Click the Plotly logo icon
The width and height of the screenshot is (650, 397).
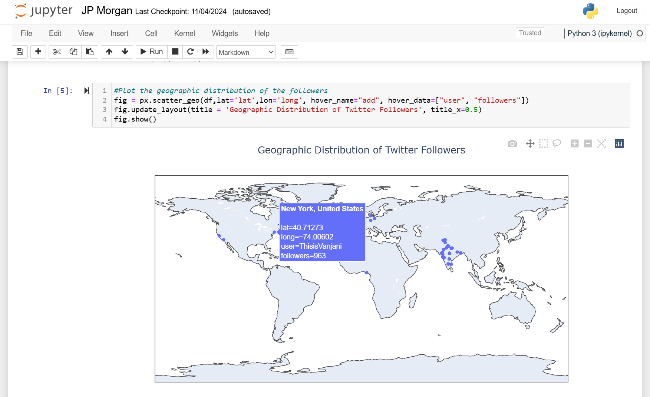619,143
